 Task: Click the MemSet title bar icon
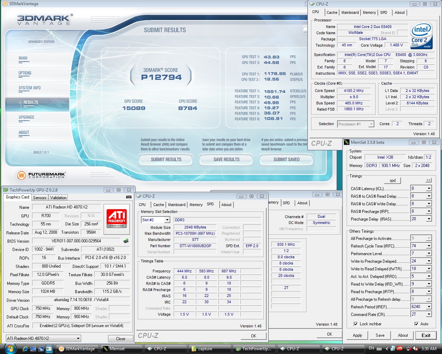click(347, 142)
